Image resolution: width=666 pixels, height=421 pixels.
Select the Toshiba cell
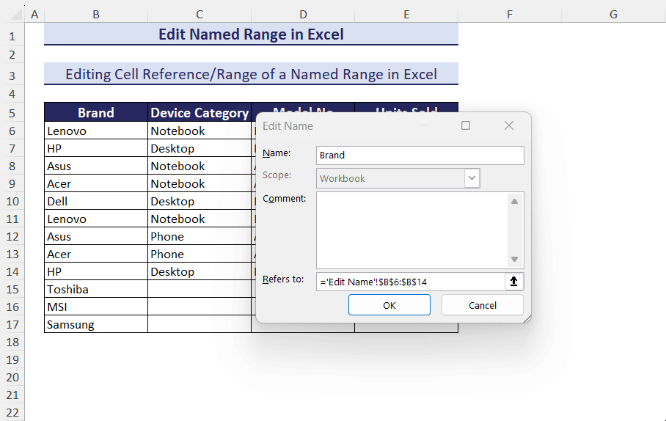[96, 290]
